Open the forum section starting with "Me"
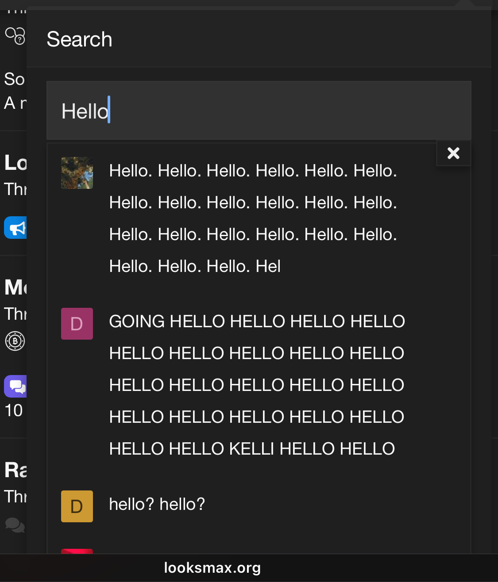Image resolution: width=498 pixels, height=582 pixels. [16, 287]
